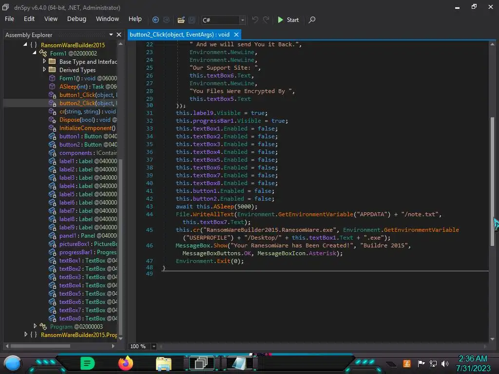Click MessageBox.Show call on line 46

[201, 245]
